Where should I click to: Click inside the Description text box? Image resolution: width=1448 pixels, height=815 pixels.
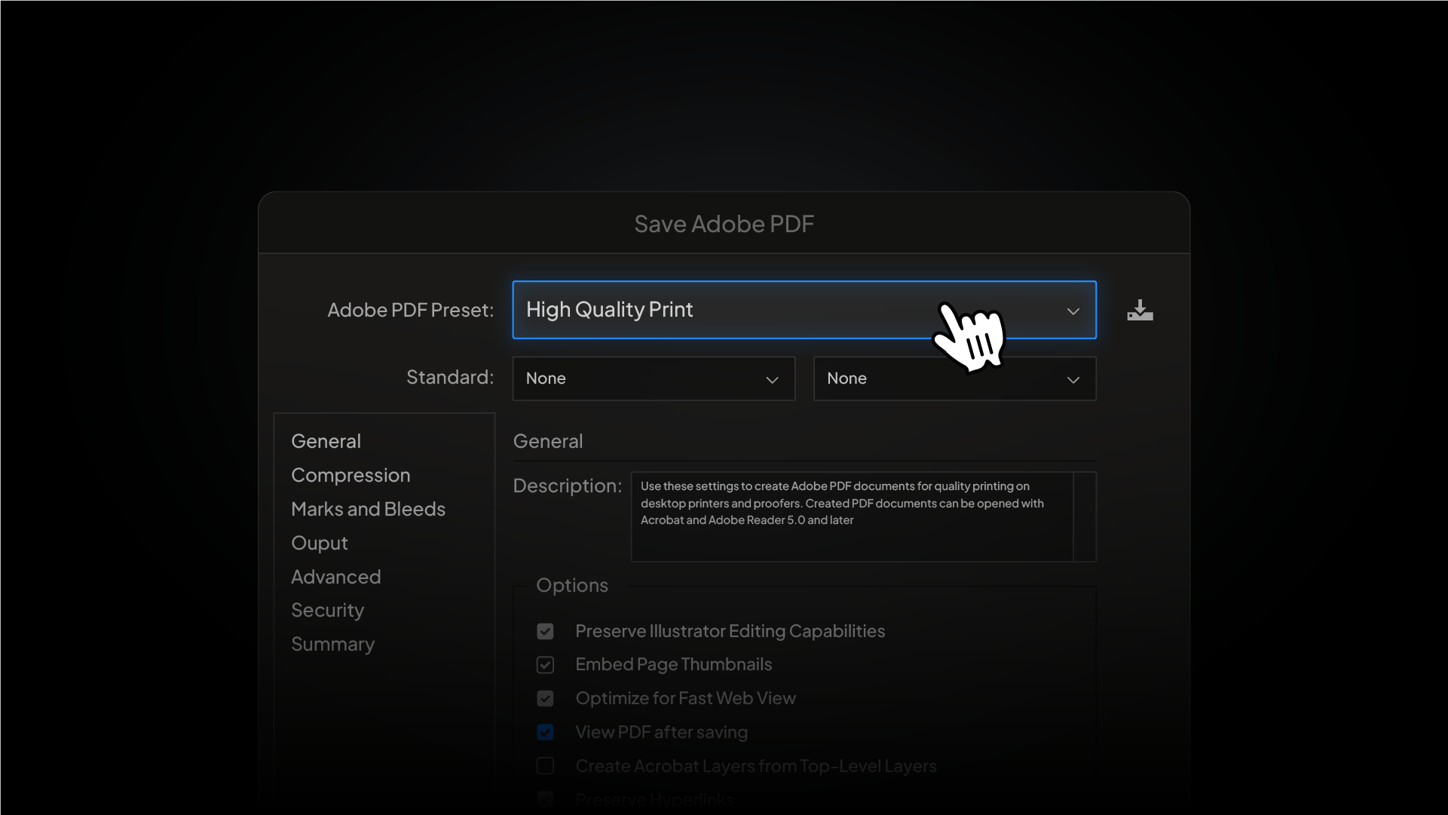[x=852, y=528]
